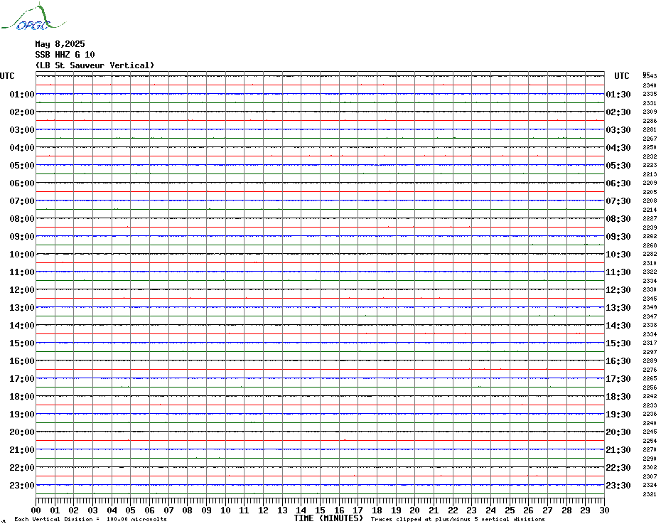Click minute 30 at the axis end
The width and height of the screenshot is (661, 529).
[603, 511]
